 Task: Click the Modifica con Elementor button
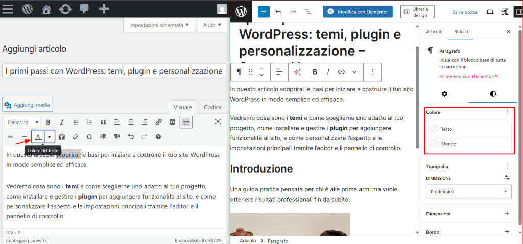coord(358,11)
